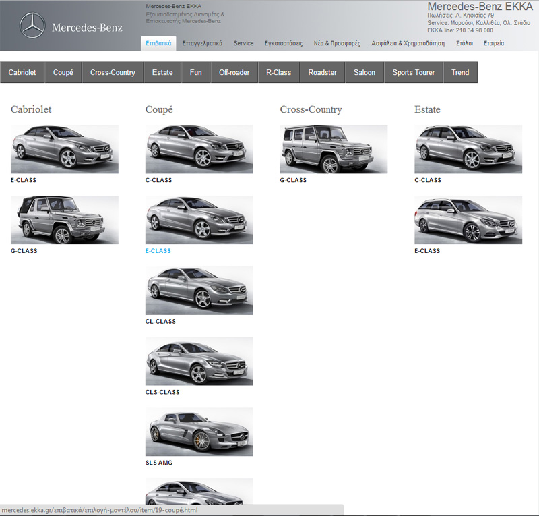Viewport: 539px width, 516px height.
Task: Select the Estate E-Class car image
Action: (x=468, y=220)
